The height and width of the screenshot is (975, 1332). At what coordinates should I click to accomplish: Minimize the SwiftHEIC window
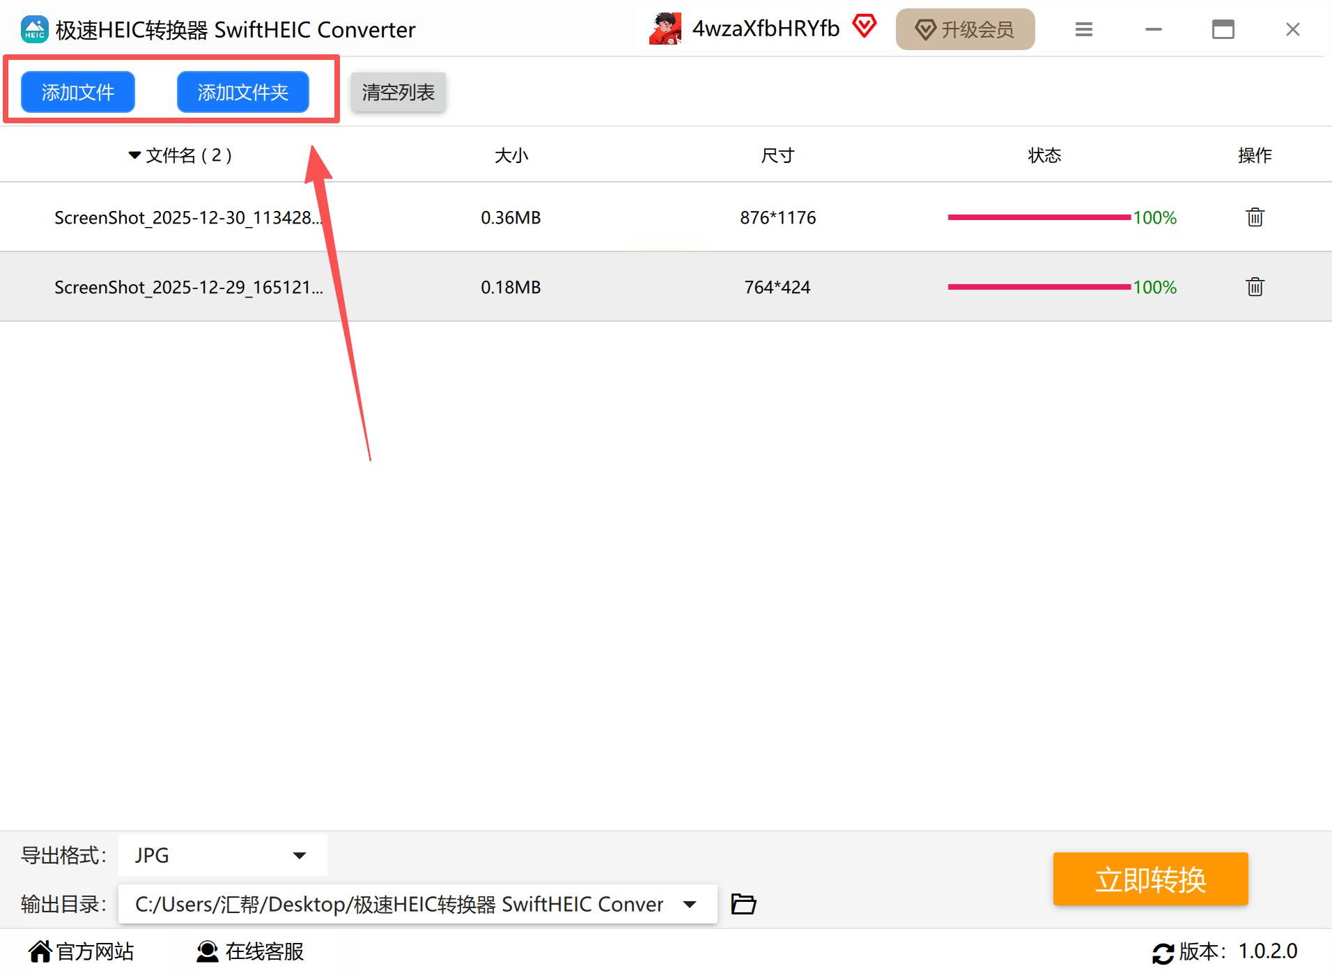click(x=1154, y=29)
